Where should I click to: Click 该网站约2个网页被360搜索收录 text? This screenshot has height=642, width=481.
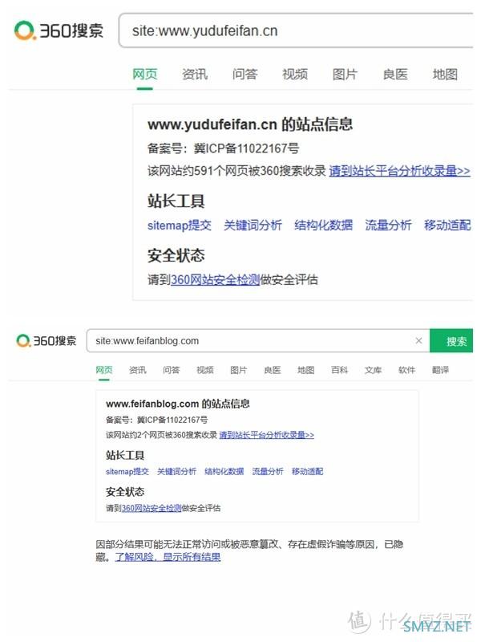point(161,435)
